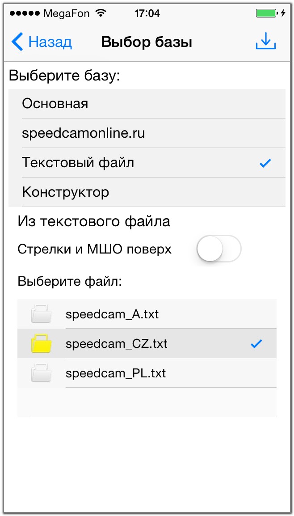Click the yellow folder icon for speedcam_CZ.txt
The height and width of the screenshot is (516, 294).
coord(42,343)
